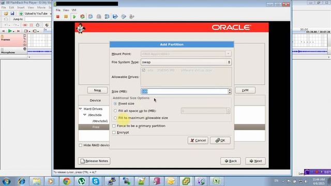Collapse the /dev/sda tree node
The height and width of the screenshot is (186, 331).
point(85,115)
